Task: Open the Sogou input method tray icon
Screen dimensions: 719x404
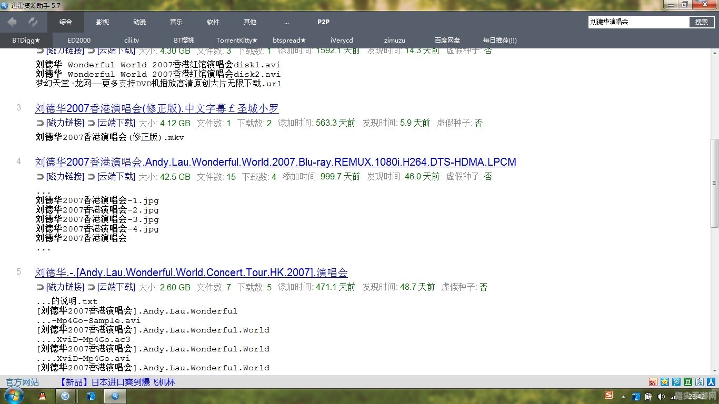Action: pyautogui.click(x=609, y=395)
